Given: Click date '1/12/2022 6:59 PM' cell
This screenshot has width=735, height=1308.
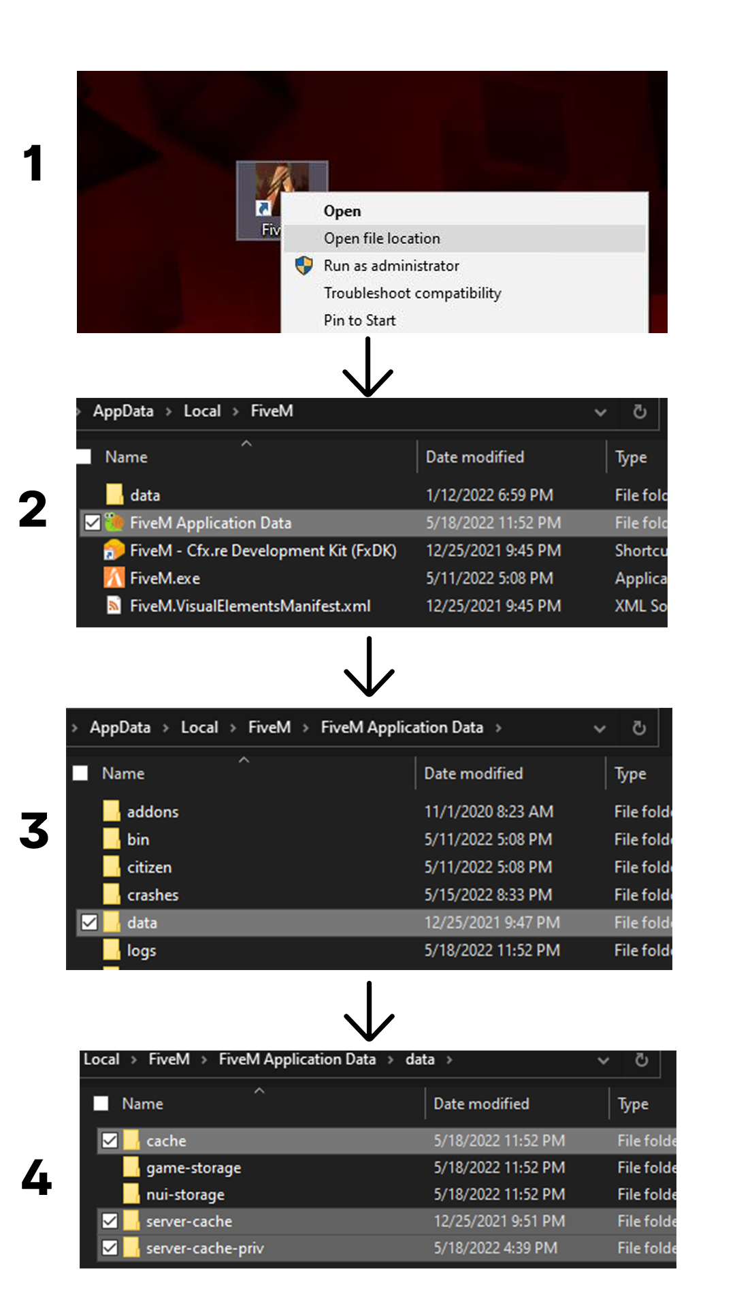Looking at the screenshot, I should coord(489,495).
